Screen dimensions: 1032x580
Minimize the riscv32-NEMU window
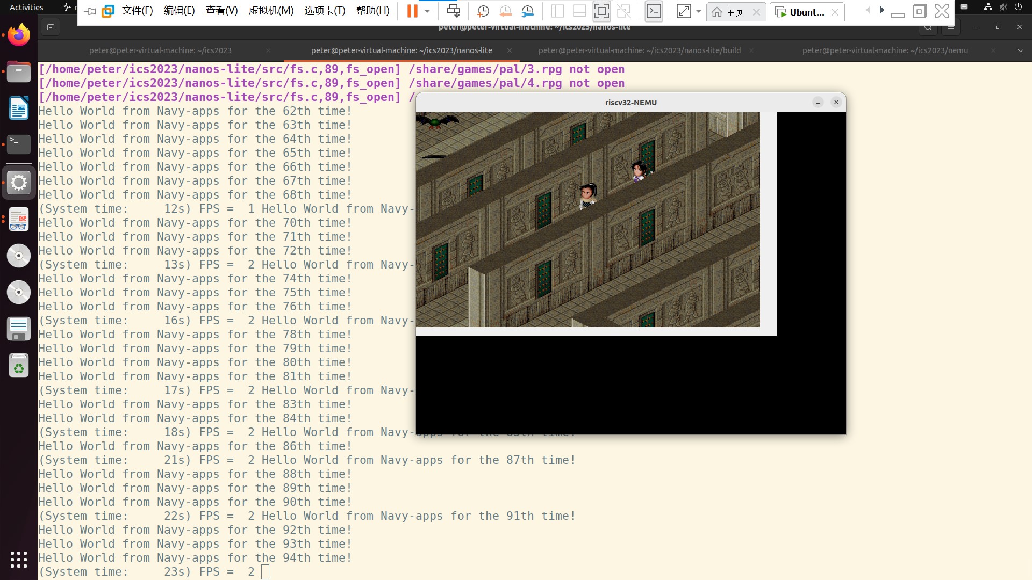(818, 102)
